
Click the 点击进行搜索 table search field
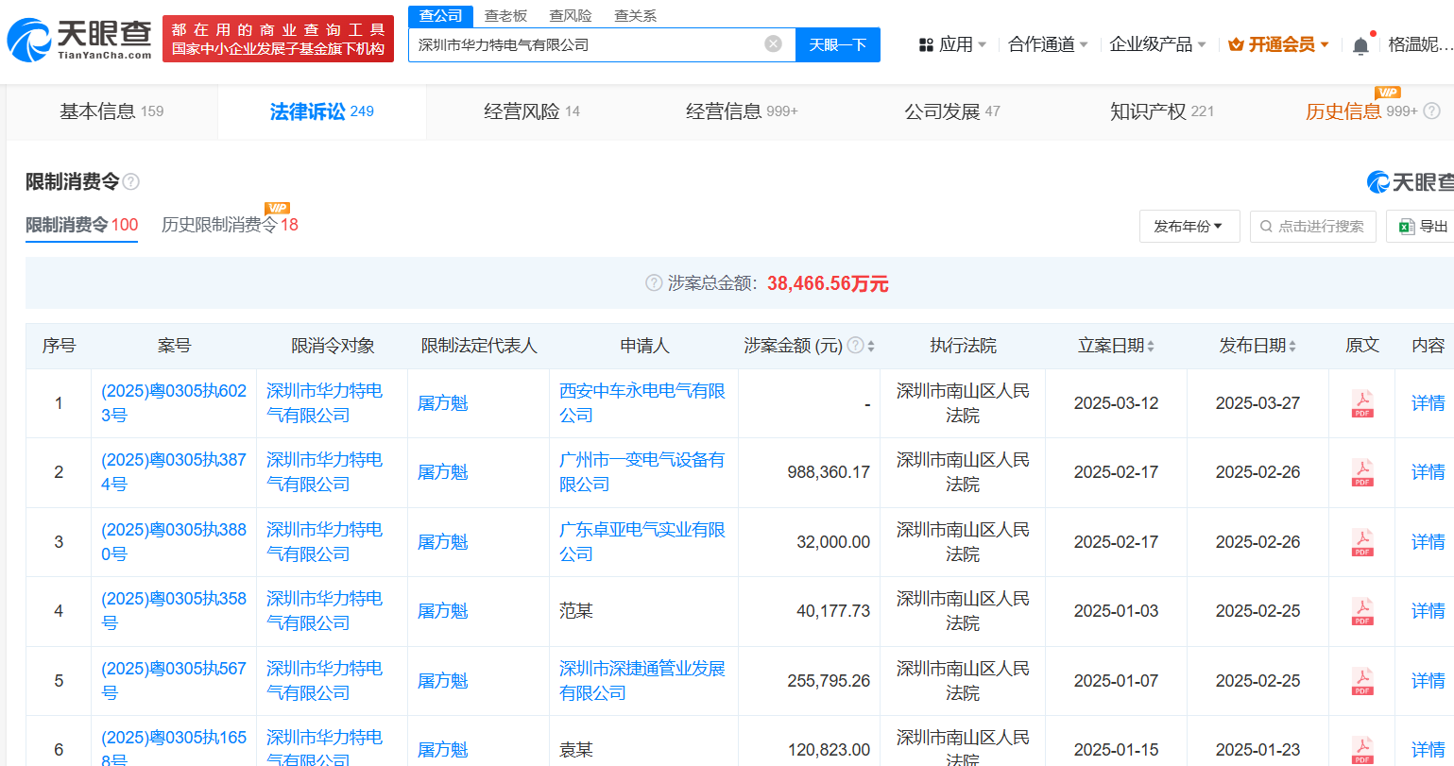tap(1313, 226)
